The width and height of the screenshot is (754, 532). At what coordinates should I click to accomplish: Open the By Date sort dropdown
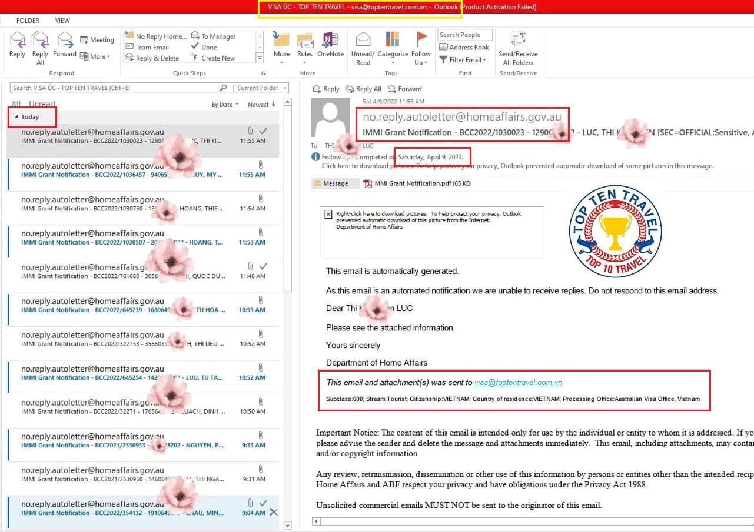point(225,105)
